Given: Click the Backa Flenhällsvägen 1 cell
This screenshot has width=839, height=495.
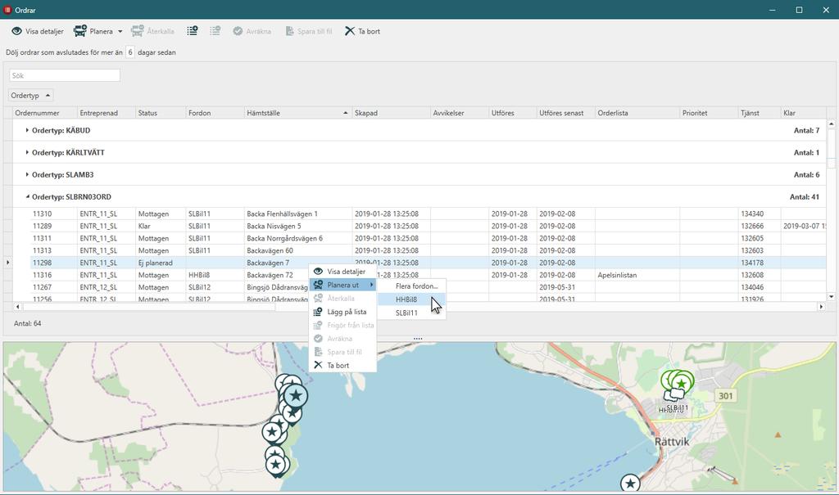Looking at the screenshot, I should tap(298, 214).
